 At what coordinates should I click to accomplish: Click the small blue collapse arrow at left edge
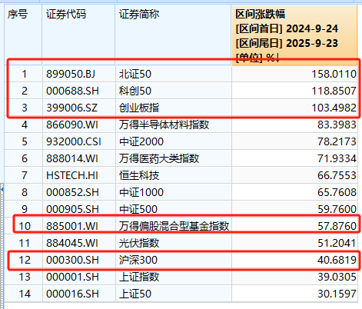tap(2, 190)
